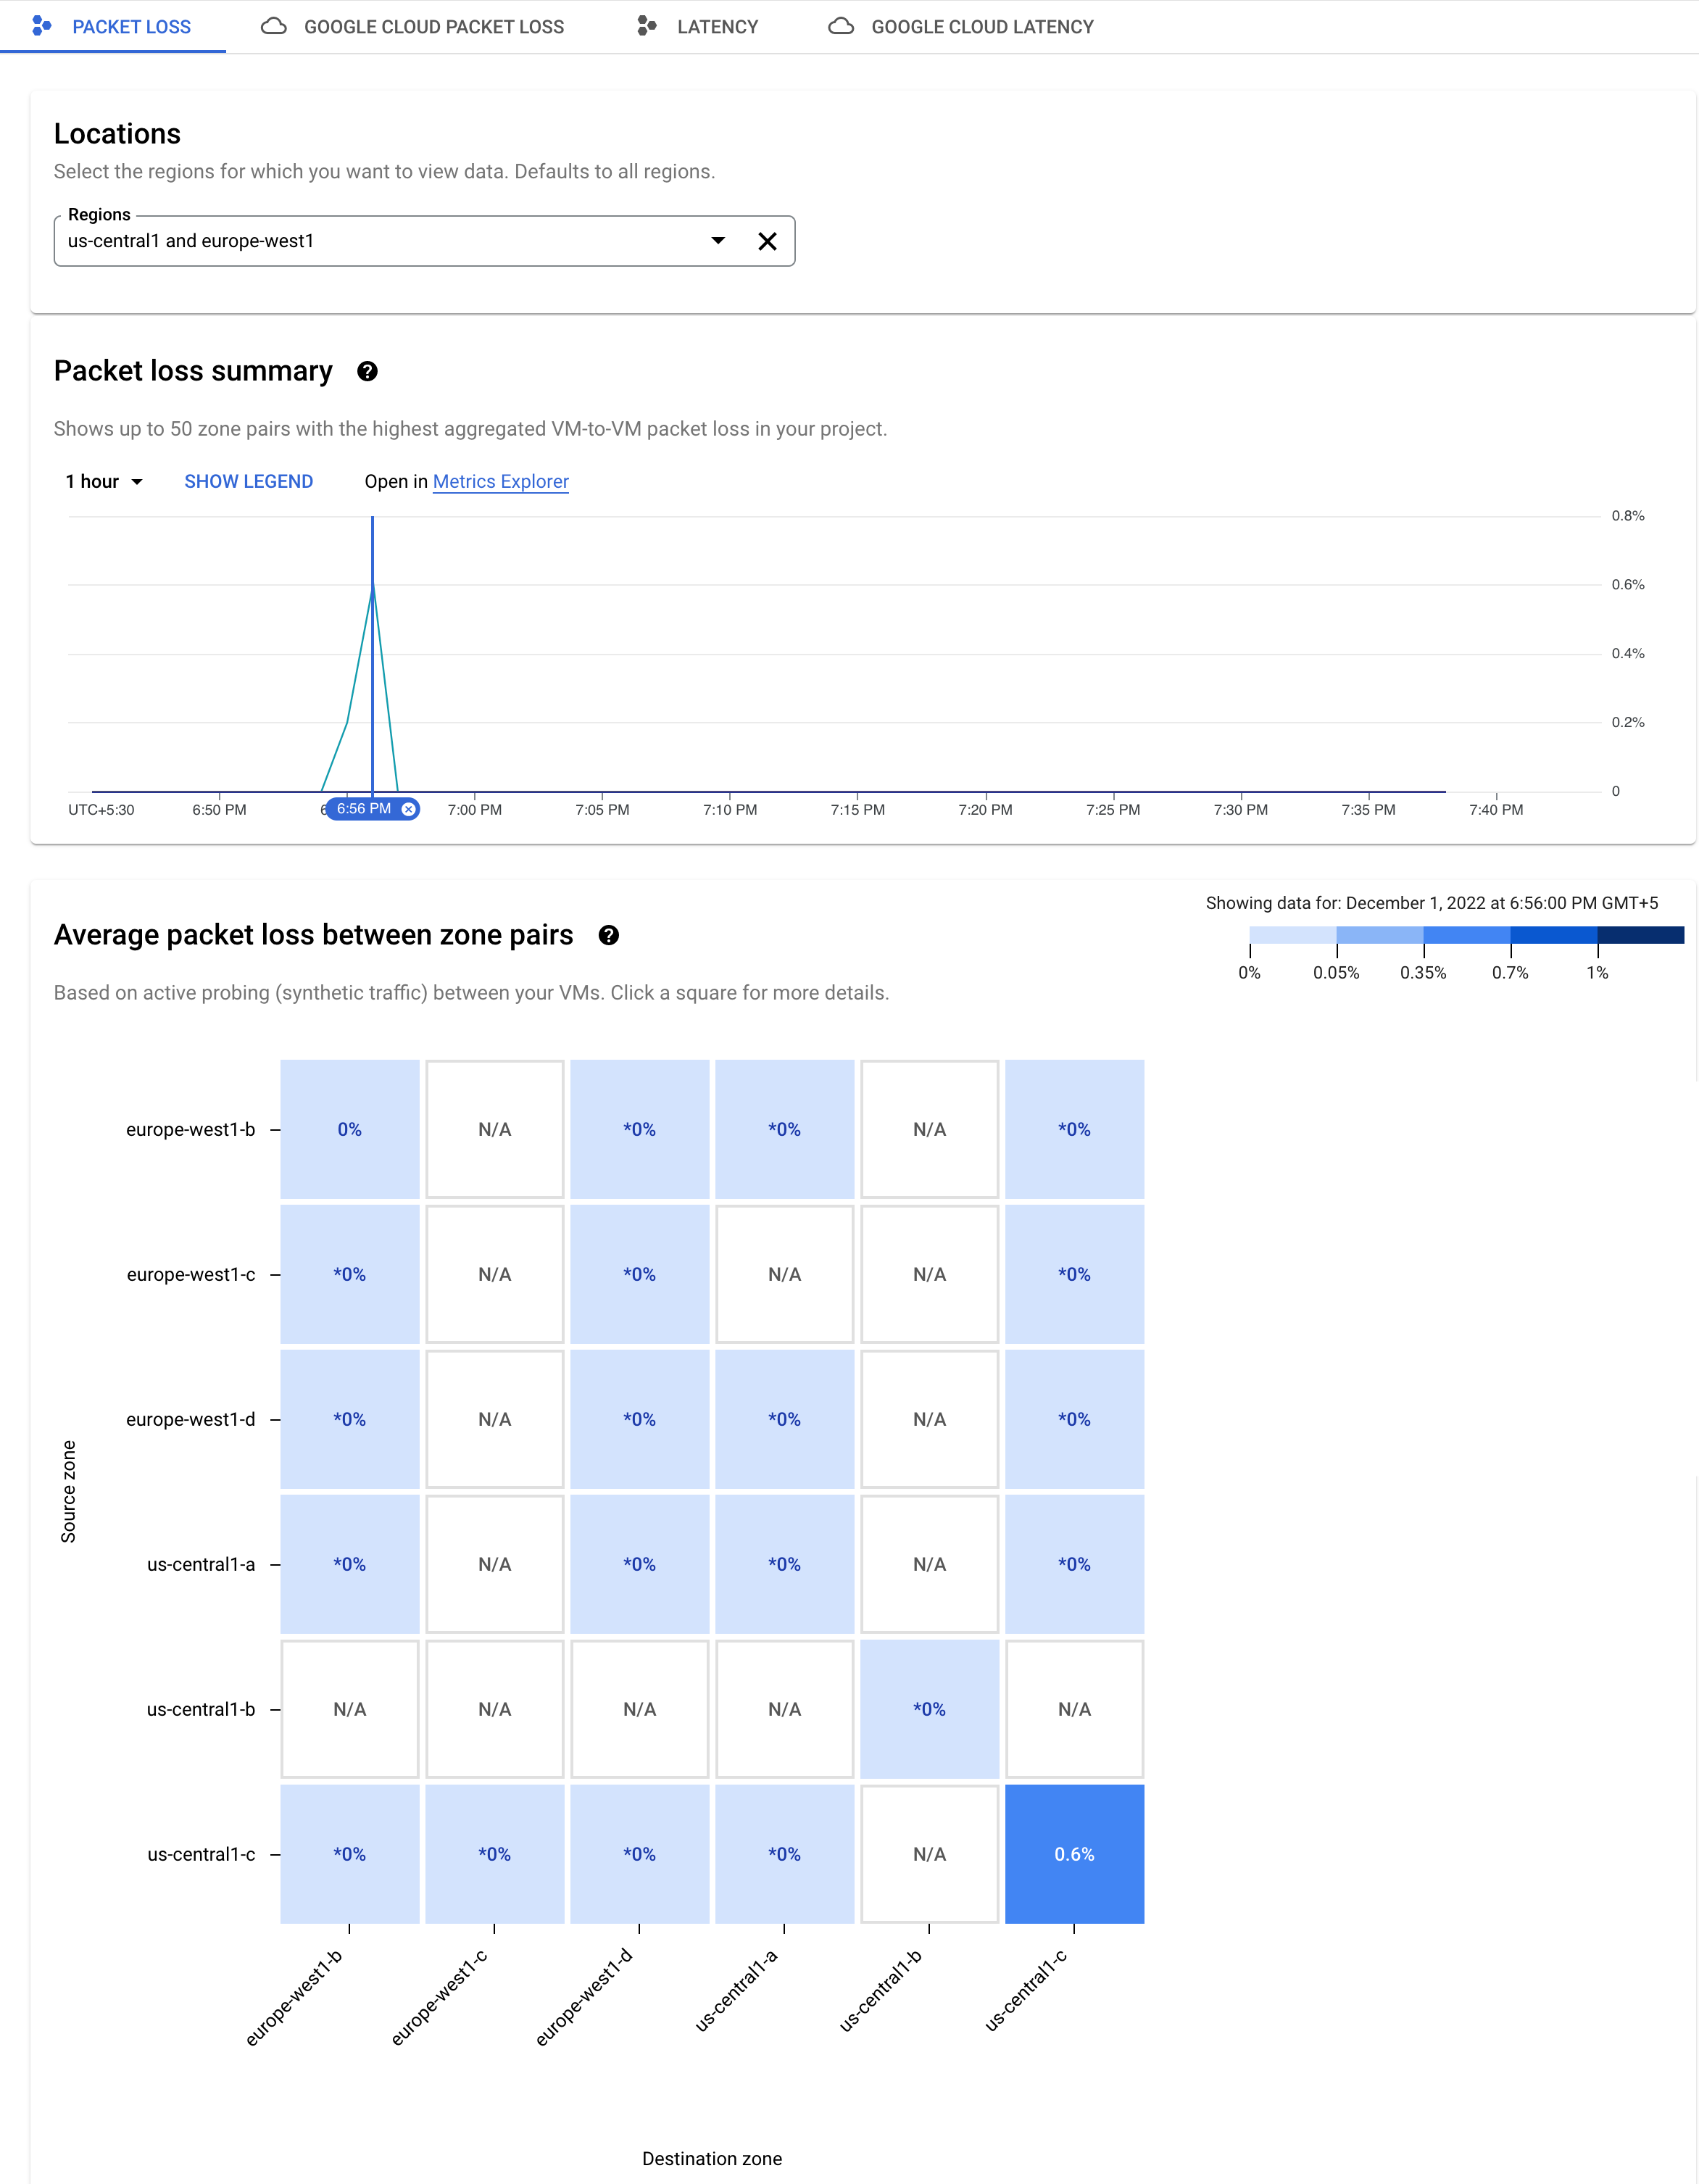Click the Regions combo box field
Viewport: 1699px width, 2184px height.
(x=380, y=241)
